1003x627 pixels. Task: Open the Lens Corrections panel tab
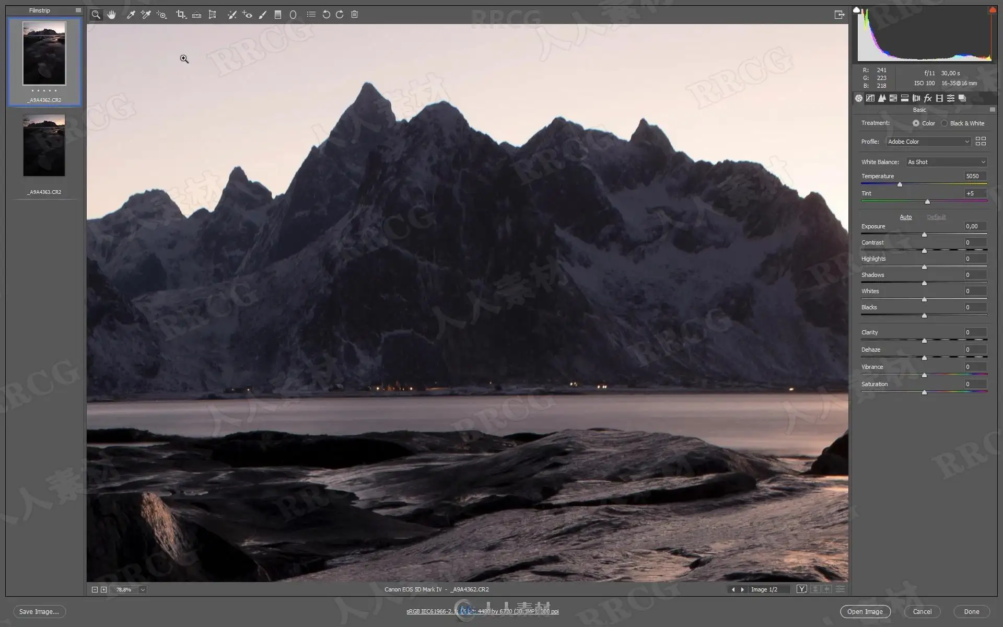(916, 98)
